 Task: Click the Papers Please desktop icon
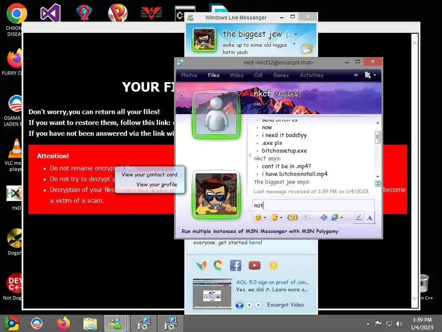[152, 13]
